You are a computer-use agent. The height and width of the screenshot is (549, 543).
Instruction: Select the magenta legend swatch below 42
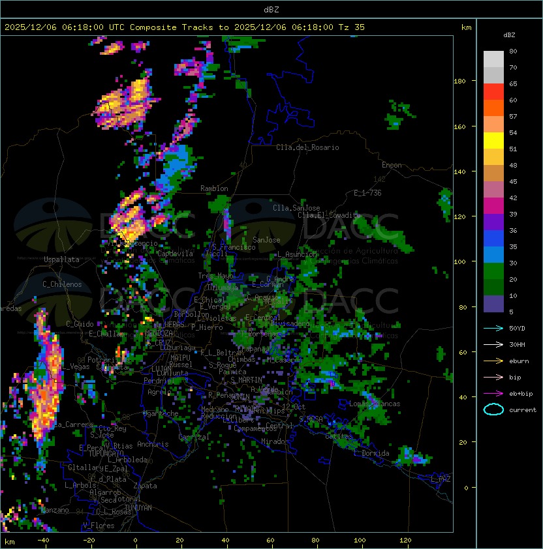[x=493, y=206]
